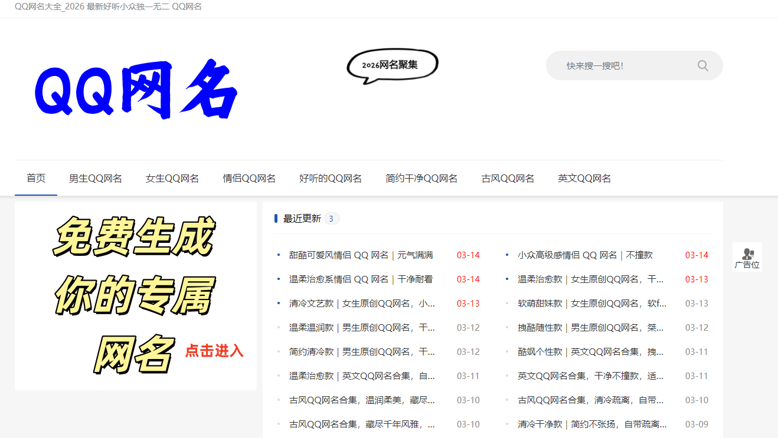This screenshot has height=438, width=778.
Task: Open article 甜酷可爱风情侣 QQ 网名
Action: pyautogui.click(x=361, y=255)
